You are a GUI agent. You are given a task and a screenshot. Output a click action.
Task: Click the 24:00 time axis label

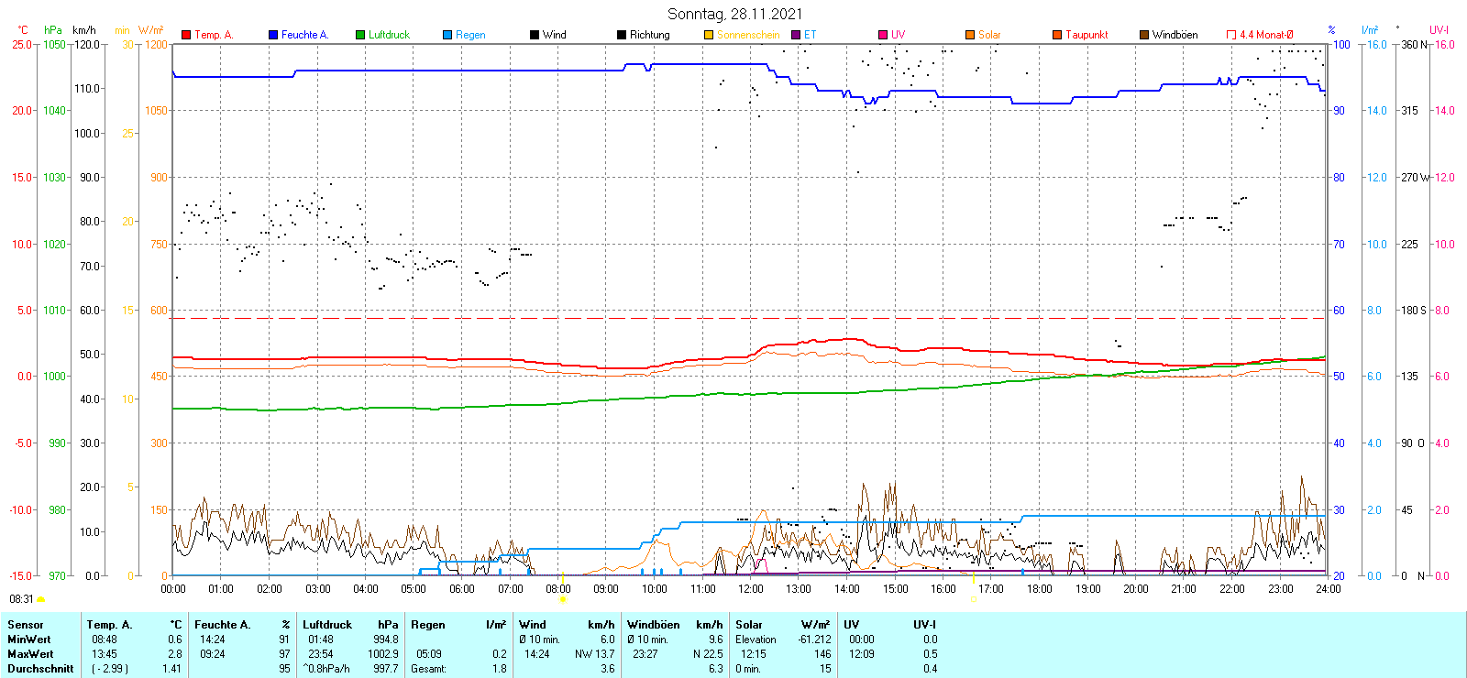click(x=1328, y=589)
